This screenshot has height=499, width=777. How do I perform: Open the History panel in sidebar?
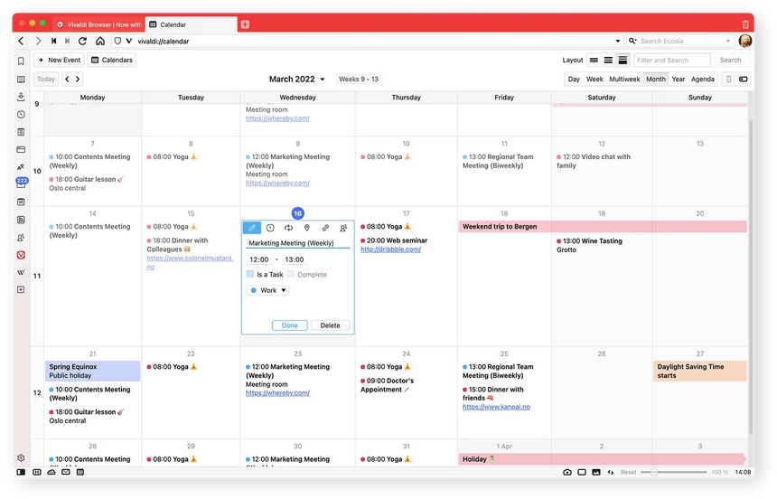(x=21, y=115)
